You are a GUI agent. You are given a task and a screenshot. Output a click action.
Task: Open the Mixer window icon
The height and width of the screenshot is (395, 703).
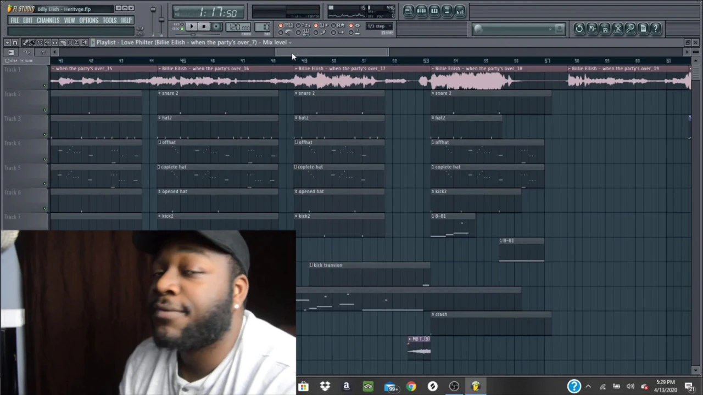click(460, 10)
